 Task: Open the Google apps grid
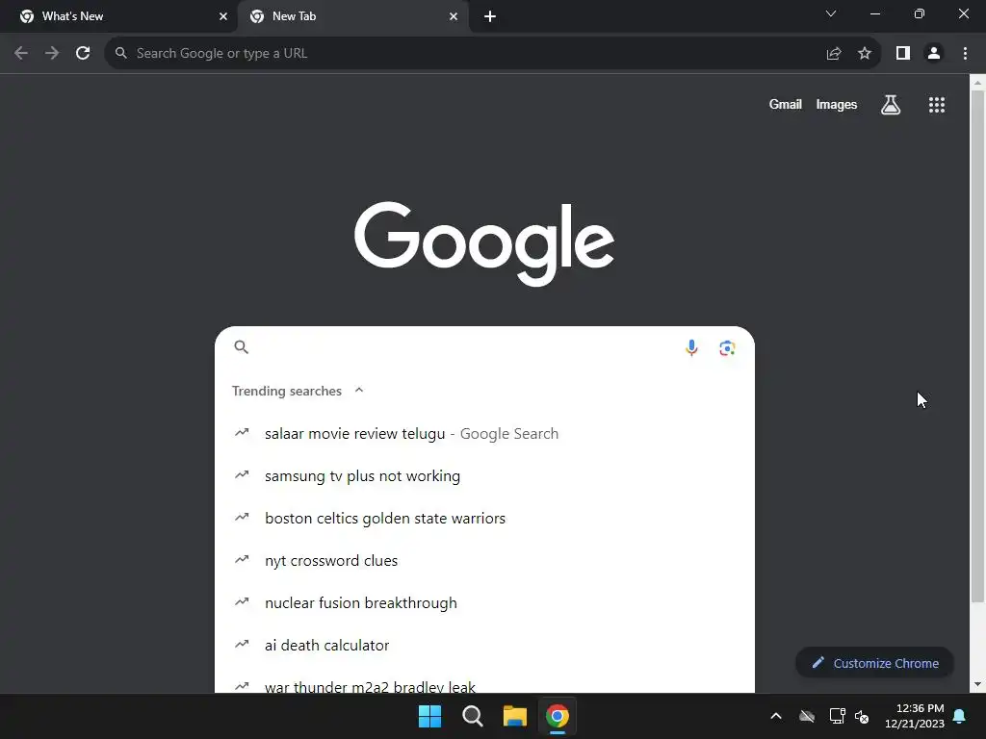(937, 105)
